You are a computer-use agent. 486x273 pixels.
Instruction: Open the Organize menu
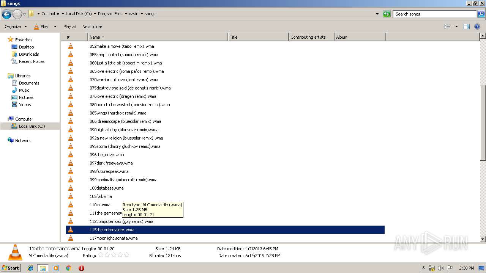(x=16, y=27)
